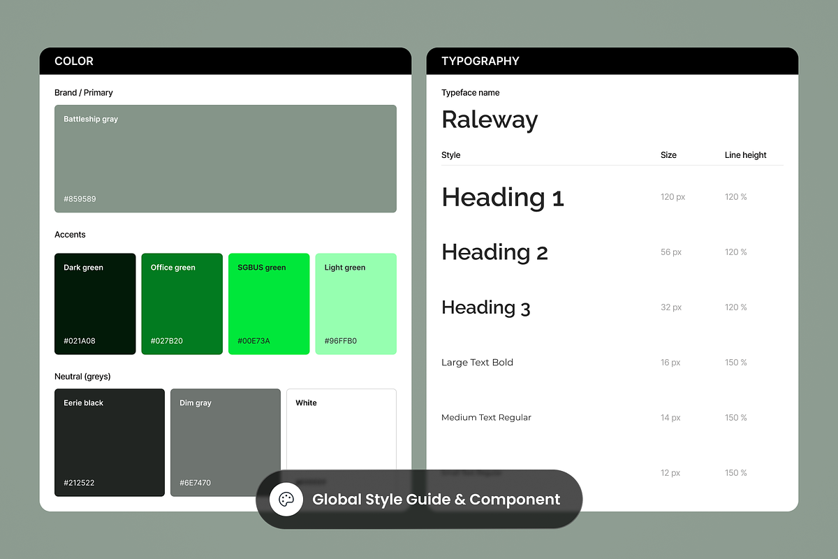Screen dimensions: 838x559
Task: Select the Battleship gray brand swatch
Action: [x=226, y=159]
